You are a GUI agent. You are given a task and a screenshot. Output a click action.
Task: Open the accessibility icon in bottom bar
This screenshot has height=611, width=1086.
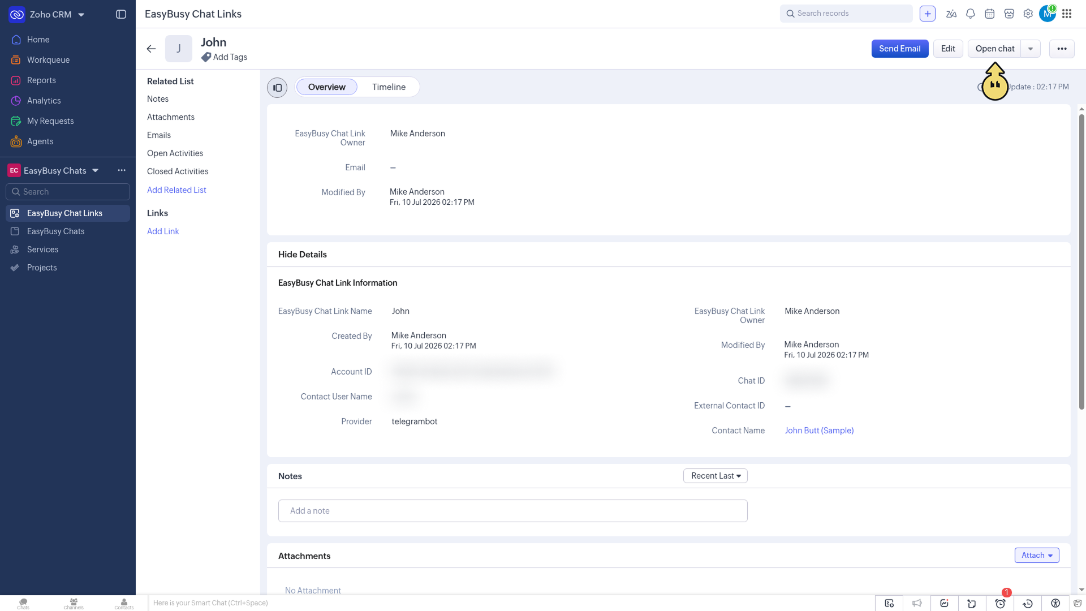[1055, 604]
